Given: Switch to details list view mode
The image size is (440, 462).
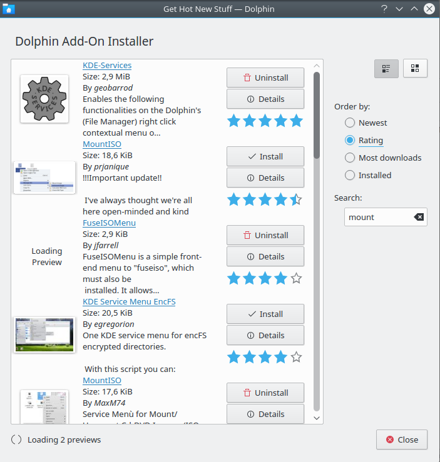Looking at the screenshot, I should [386, 68].
